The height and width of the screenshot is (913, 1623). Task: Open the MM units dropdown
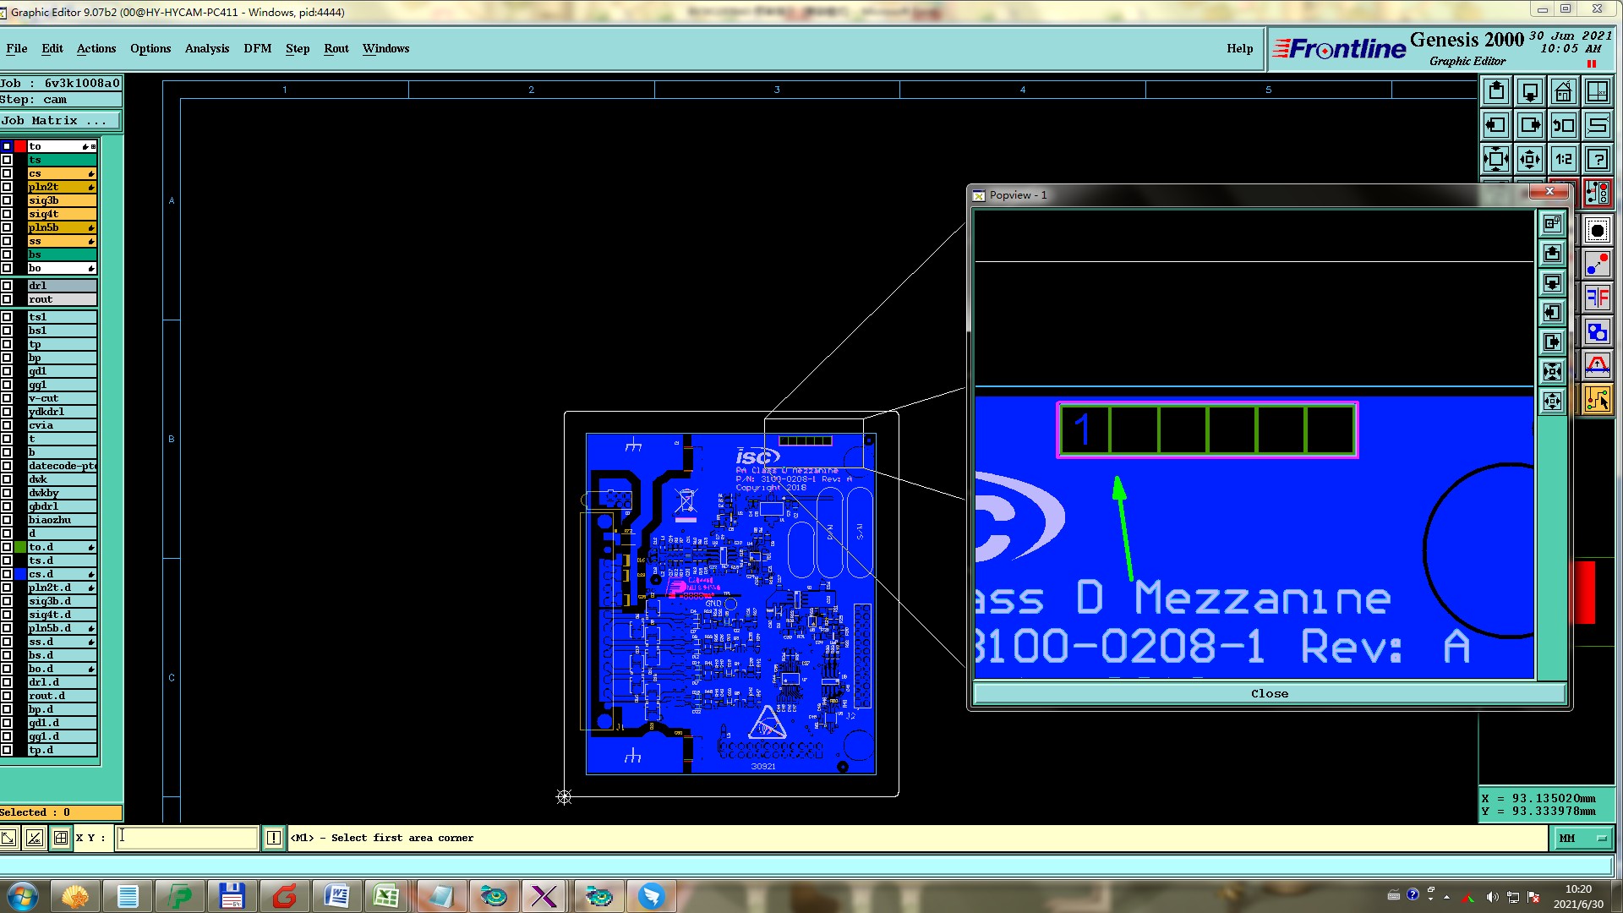tap(1582, 838)
